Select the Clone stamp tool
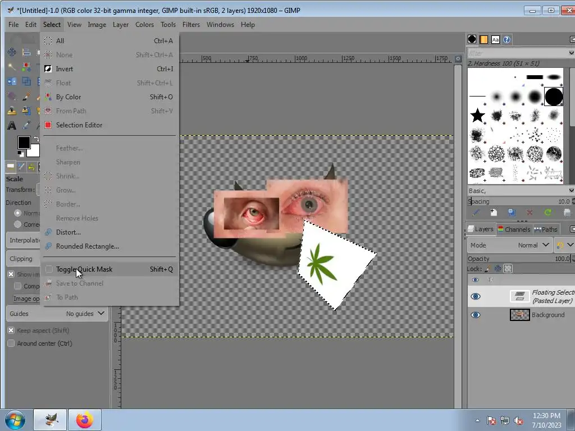Screen dimensions: 575x431 (12, 111)
